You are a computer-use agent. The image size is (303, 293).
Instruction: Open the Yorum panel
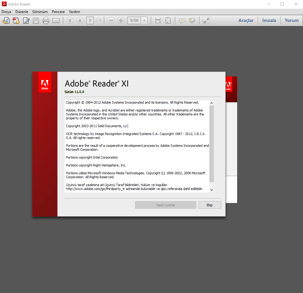pos(292,21)
